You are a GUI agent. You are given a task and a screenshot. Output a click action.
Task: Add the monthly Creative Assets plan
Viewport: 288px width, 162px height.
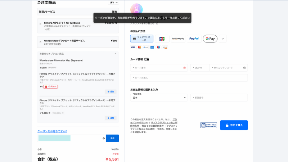coord(111,91)
